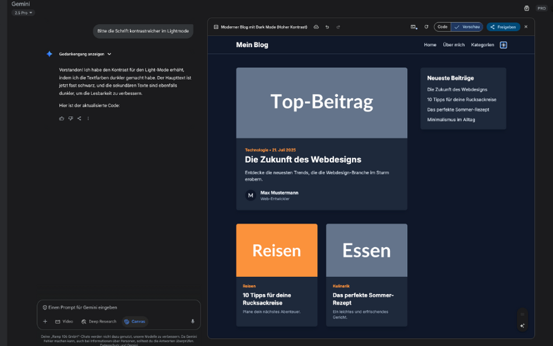Click the thumbs down icon on response

pyautogui.click(x=71, y=118)
